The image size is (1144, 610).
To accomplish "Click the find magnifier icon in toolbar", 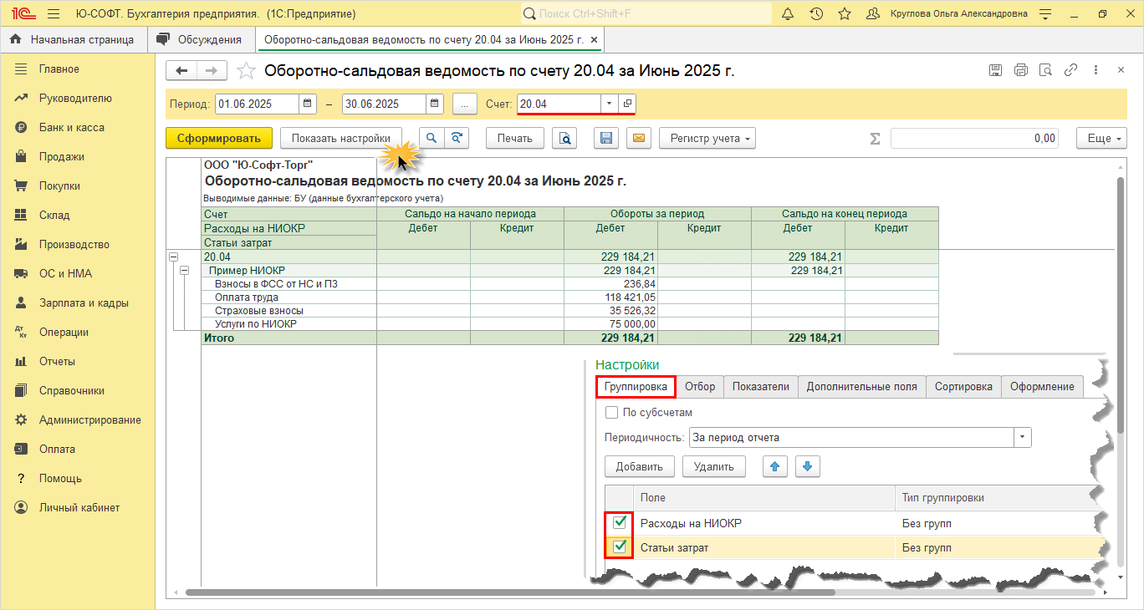I will [432, 139].
